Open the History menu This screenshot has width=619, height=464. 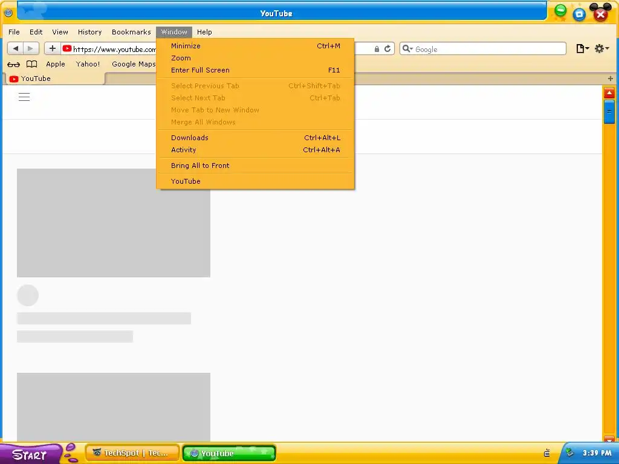89,32
